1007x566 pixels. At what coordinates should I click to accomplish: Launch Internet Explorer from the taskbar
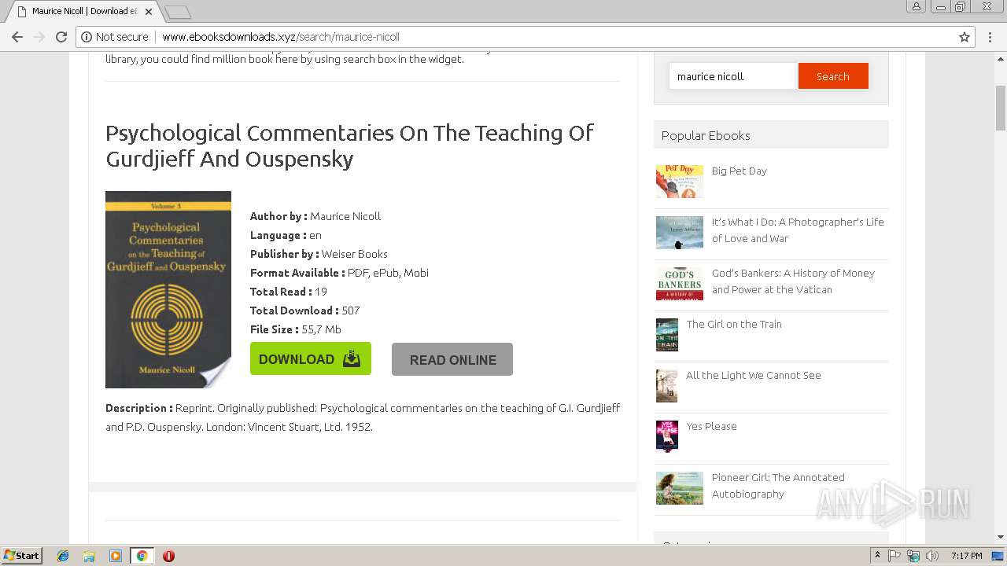pos(63,556)
